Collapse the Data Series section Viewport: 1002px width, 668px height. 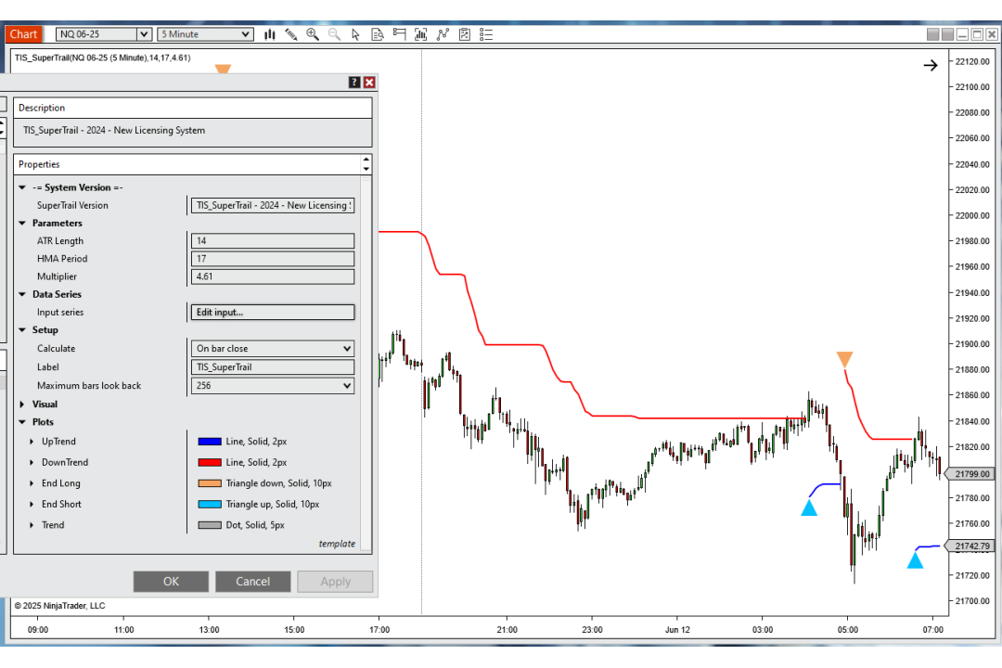click(x=22, y=294)
